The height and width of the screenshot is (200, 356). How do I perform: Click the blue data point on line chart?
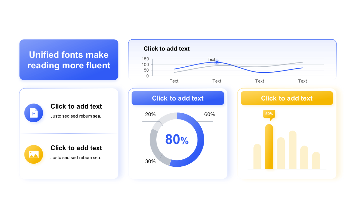pos(217,62)
